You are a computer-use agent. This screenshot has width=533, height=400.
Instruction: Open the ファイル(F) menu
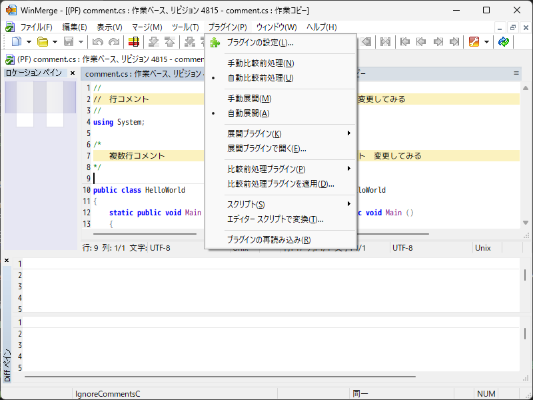click(37, 27)
